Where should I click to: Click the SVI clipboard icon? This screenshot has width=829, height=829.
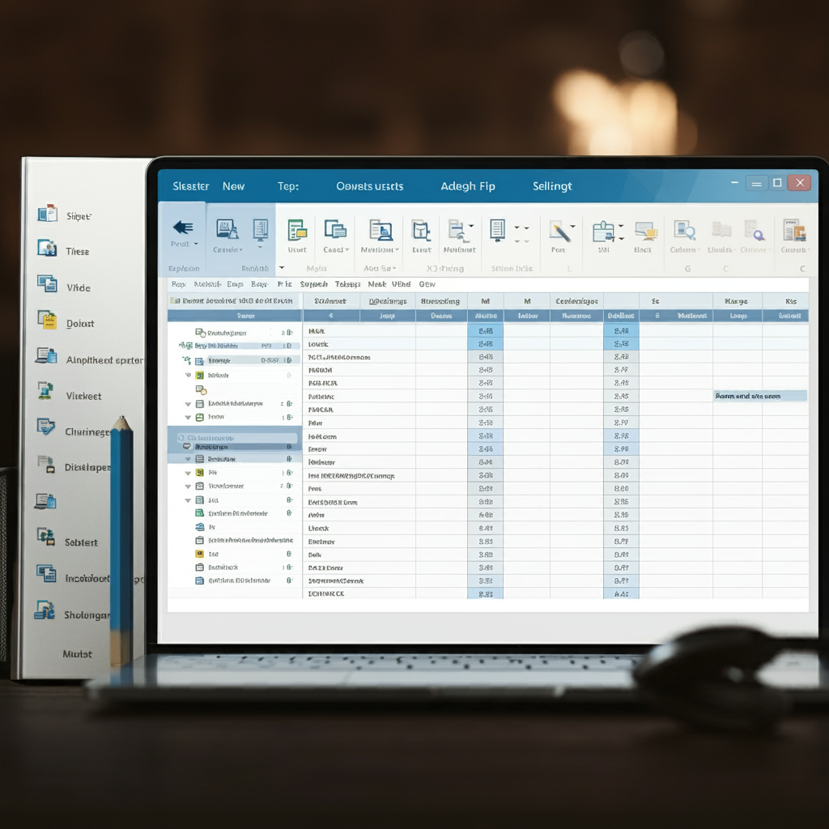pos(603,232)
